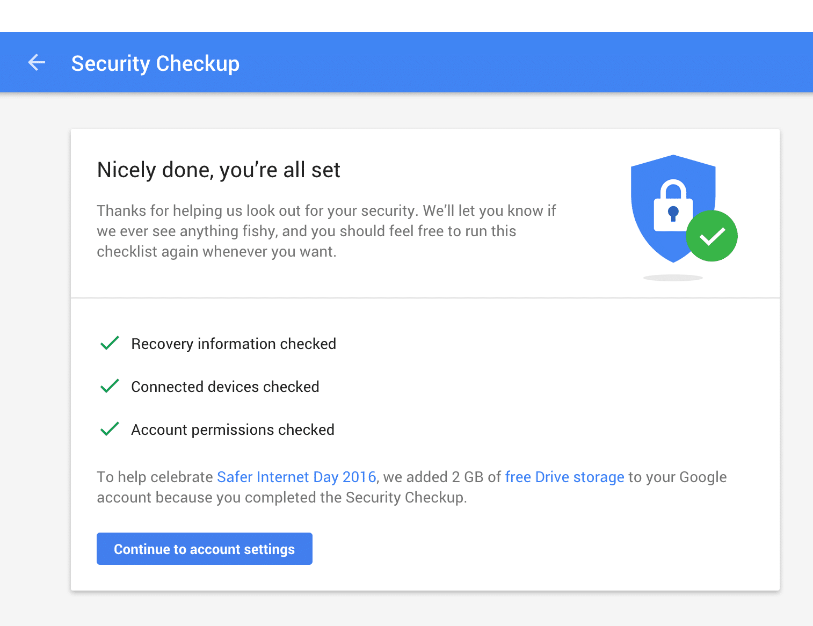Click the checkmark beside Account permissions checked
The image size is (813, 626).
pyautogui.click(x=110, y=428)
